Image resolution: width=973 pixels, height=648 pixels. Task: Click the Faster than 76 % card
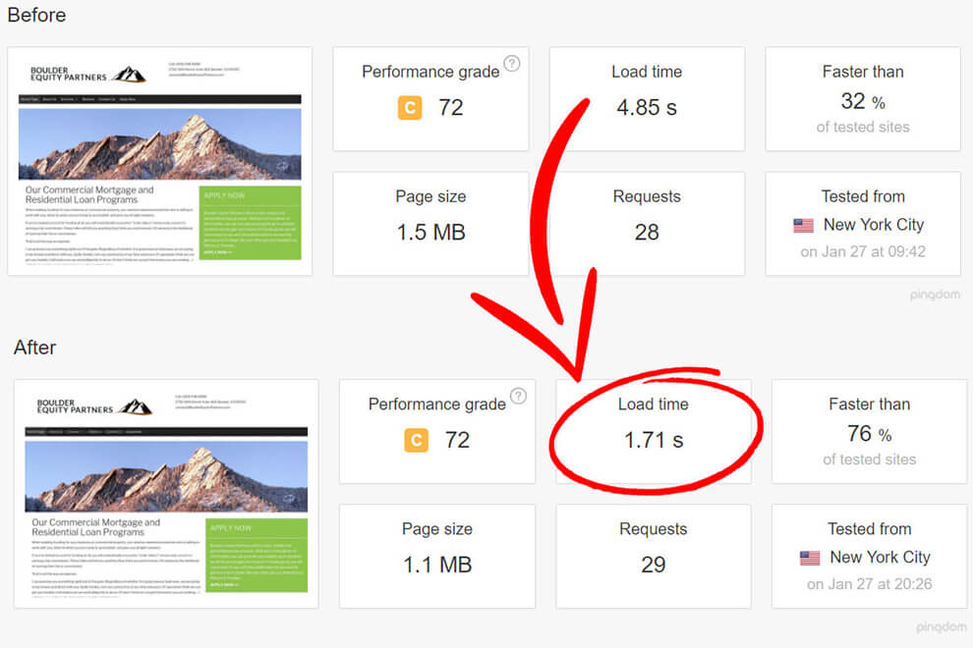pyautogui.click(x=869, y=430)
